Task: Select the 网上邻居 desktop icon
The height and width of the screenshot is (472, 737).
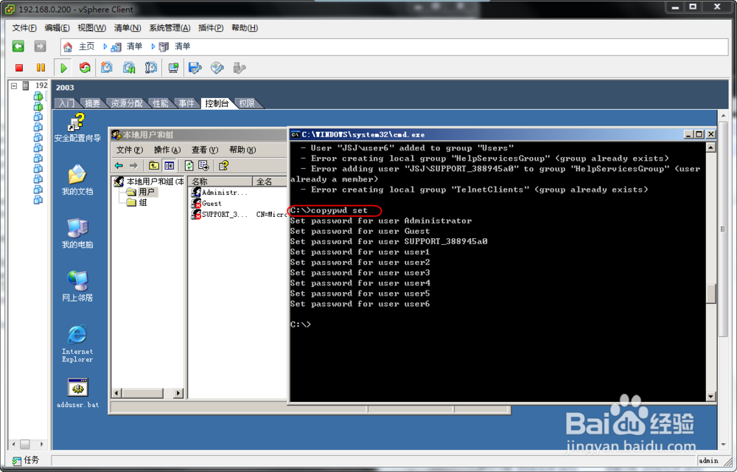Action: pos(77,287)
